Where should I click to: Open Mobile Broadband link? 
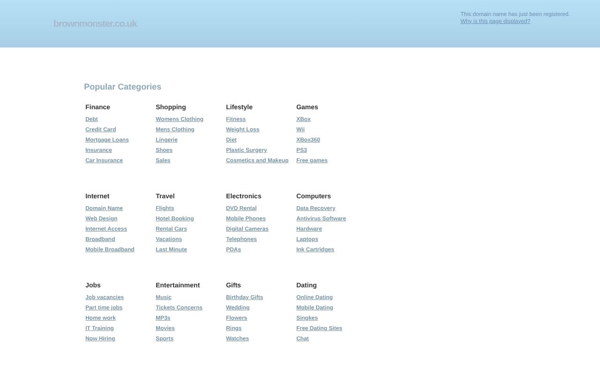click(110, 249)
